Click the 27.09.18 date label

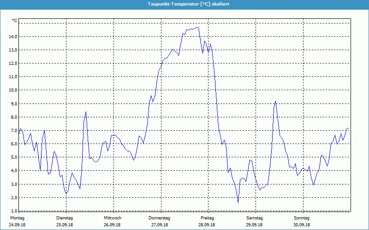(x=160, y=225)
